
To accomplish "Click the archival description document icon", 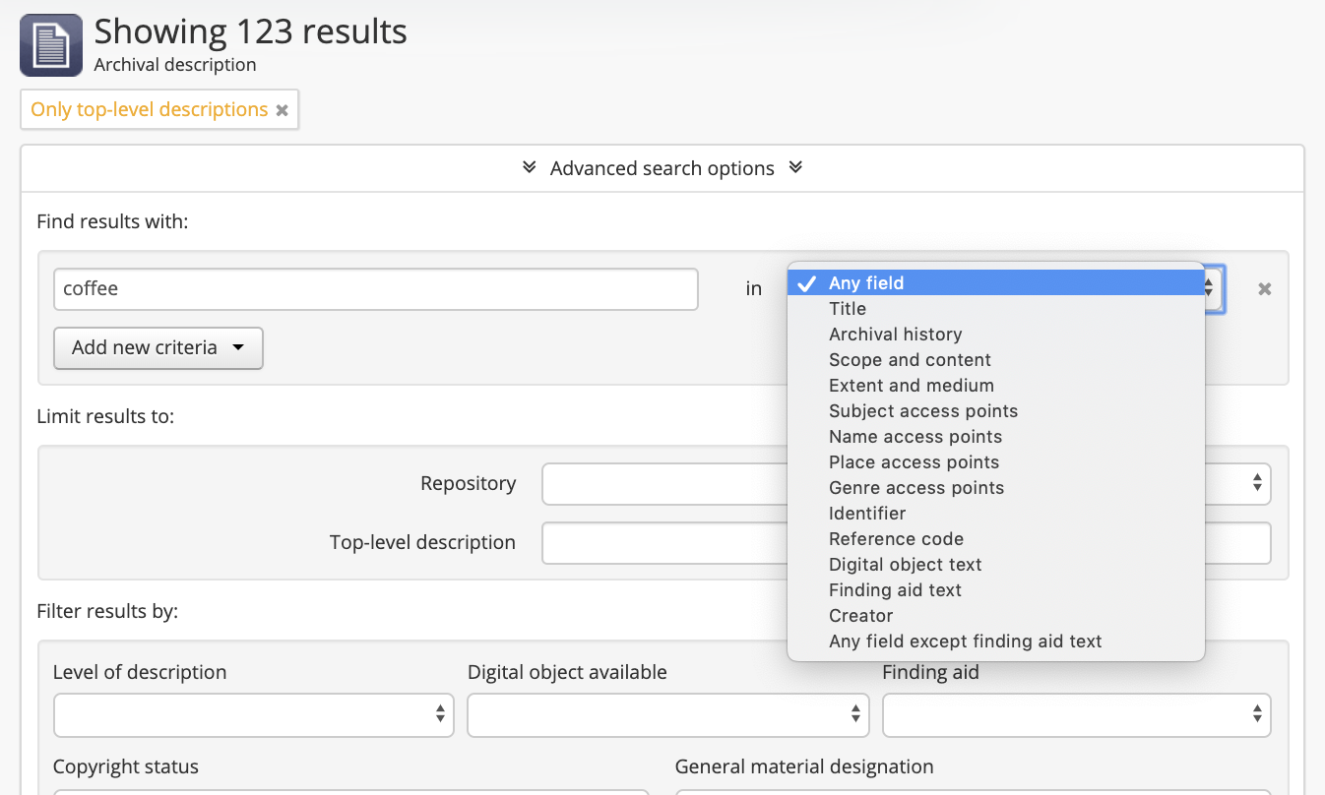I will [51, 45].
